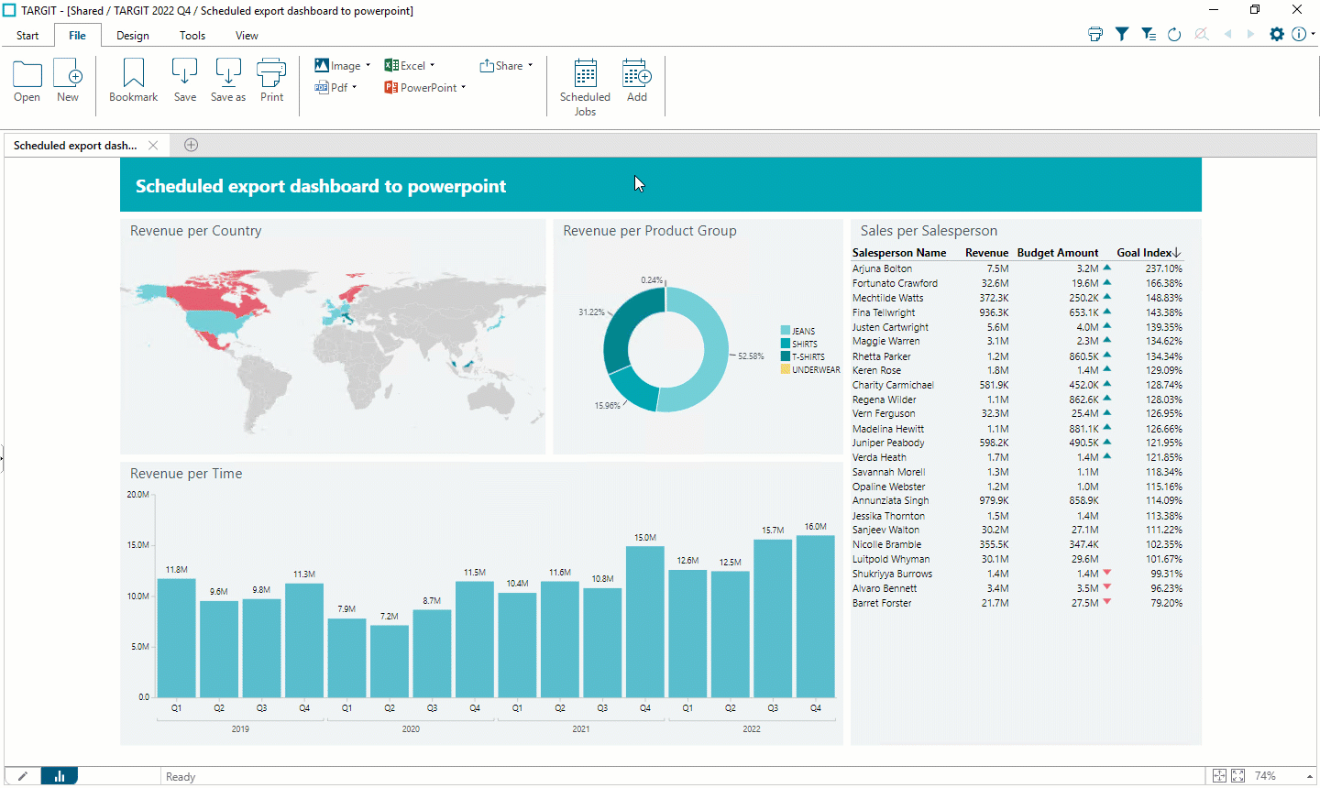
Task: Print the dashboard with the ribbon Print icon
Action: point(271,81)
